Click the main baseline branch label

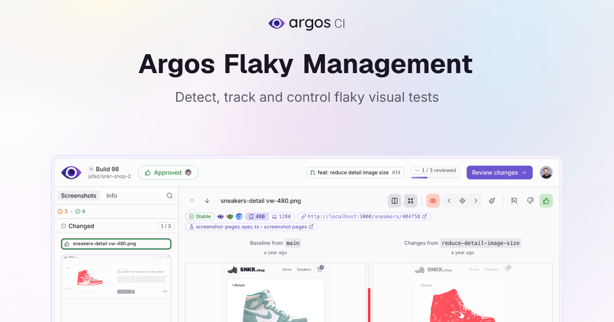point(293,243)
